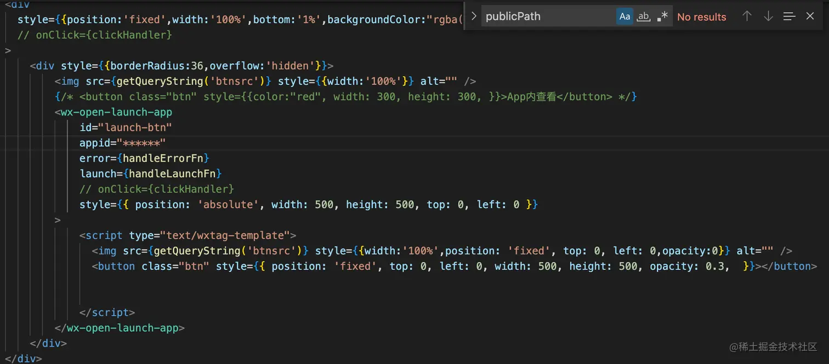Viewport: 829px width, 364px height.
Task: Click the wx-open-launch-app opening tag
Action: (113, 112)
